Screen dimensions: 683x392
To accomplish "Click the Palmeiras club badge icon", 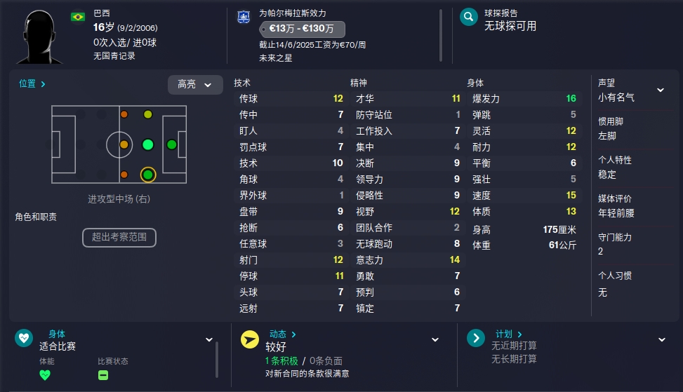I will click(x=244, y=17).
